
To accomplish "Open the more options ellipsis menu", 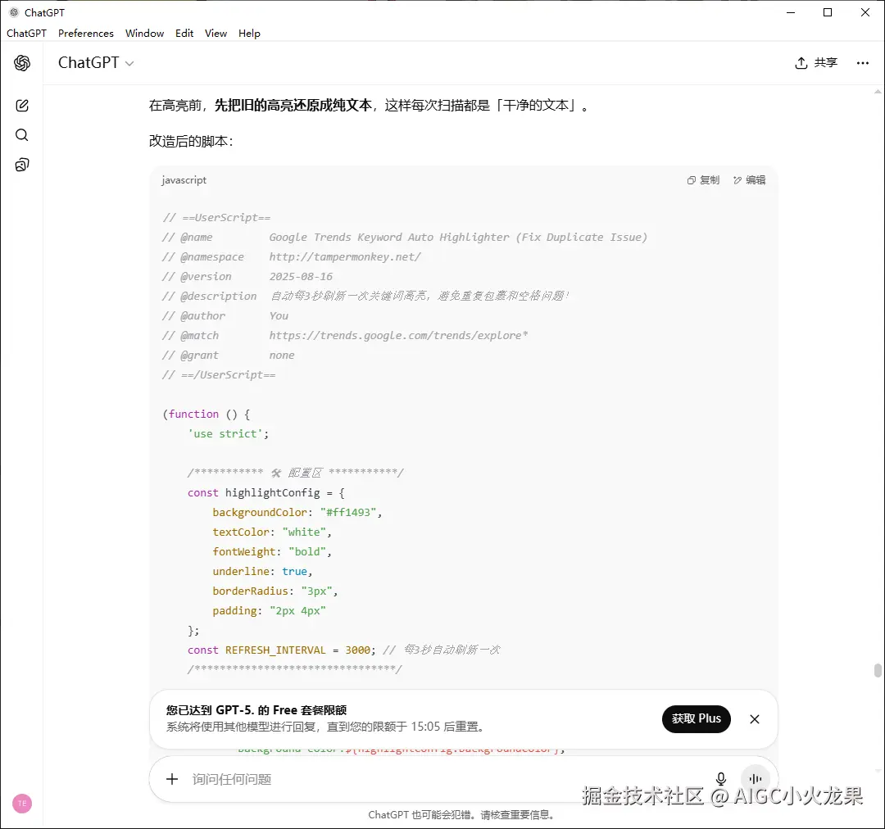I will pos(862,62).
